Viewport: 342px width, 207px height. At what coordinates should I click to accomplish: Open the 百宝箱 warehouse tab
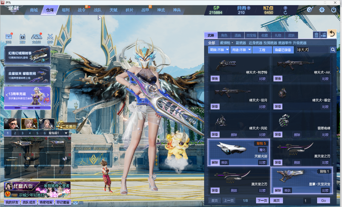click(x=251, y=35)
